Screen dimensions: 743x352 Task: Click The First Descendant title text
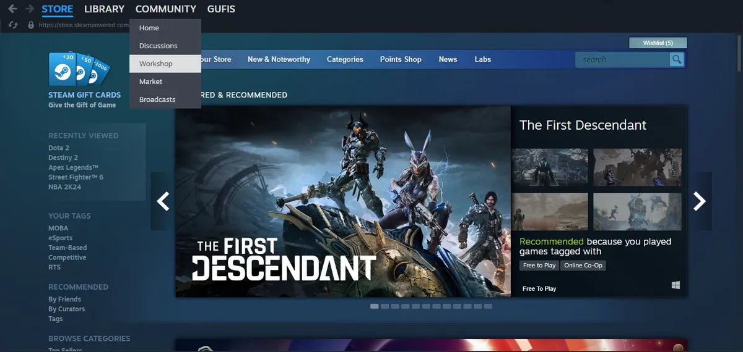click(583, 125)
